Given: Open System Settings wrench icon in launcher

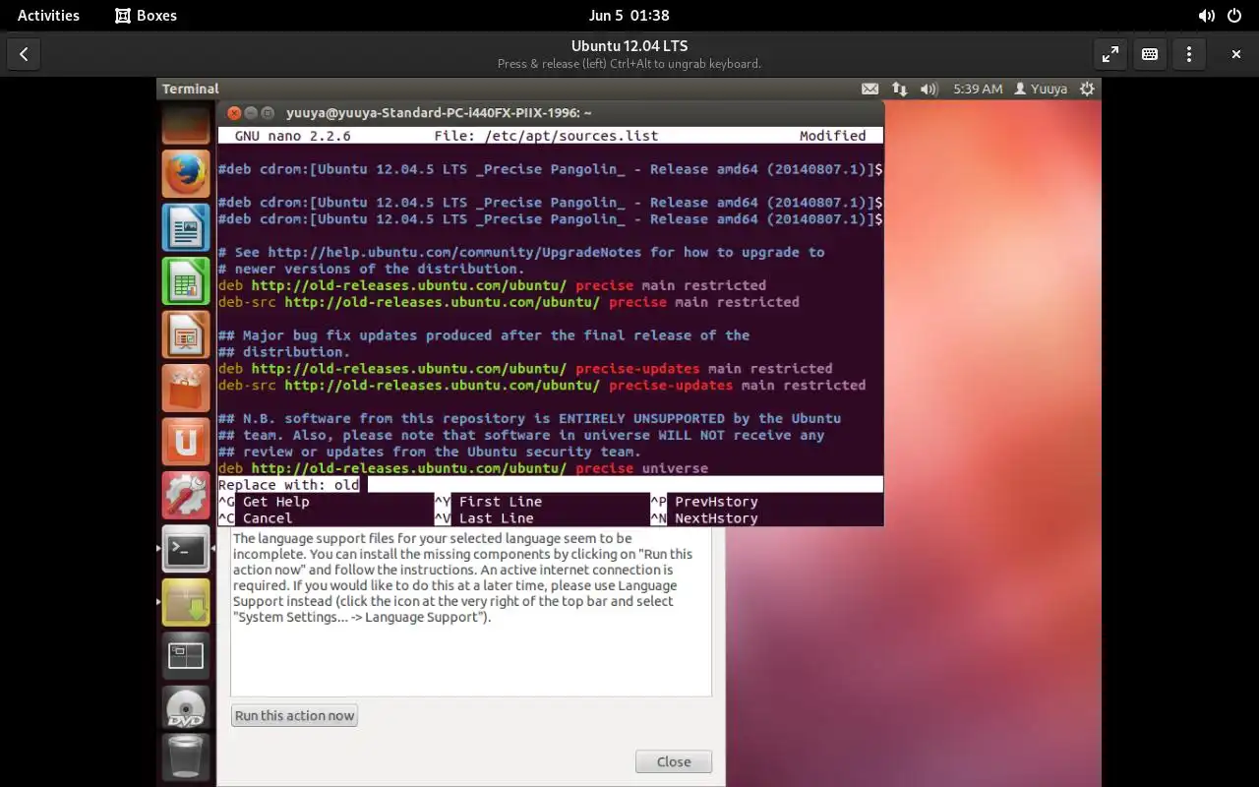Looking at the screenshot, I should pyautogui.click(x=186, y=496).
